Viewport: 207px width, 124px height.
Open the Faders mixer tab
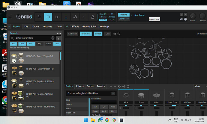click(x=69, y=86)
